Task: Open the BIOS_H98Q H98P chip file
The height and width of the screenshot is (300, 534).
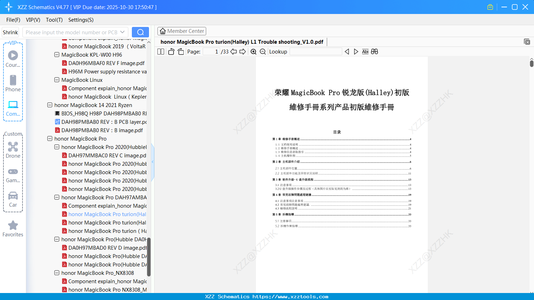Action: click(101, 114)
